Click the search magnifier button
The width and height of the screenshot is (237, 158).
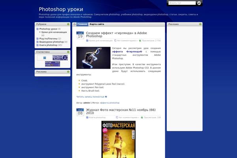click(199, 3)
